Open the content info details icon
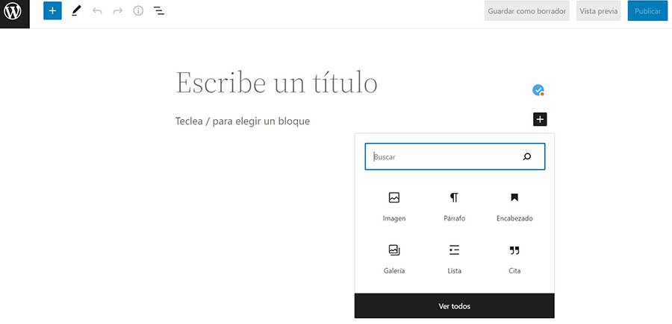Image resolution: width=672 pixels, height=324 pixels. [x=138, y=11]
